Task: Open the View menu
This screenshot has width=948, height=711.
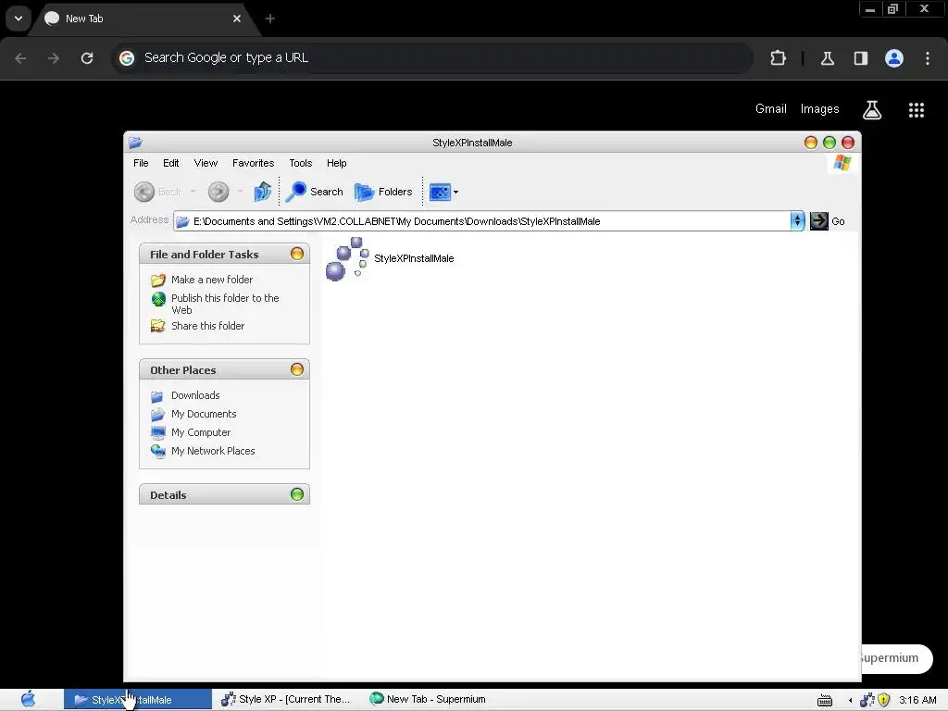Action: (206, 163)
